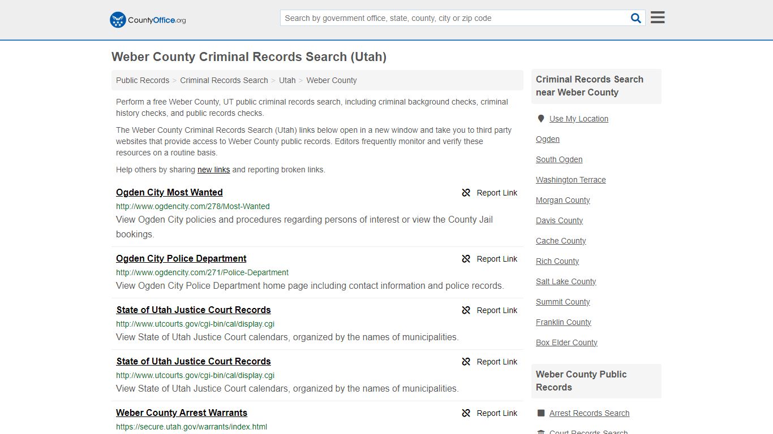The width and height of the screenshot is (773, 434).
Task: Open second State of Utah Justice Court Records
Action: [x=194, y=361]
